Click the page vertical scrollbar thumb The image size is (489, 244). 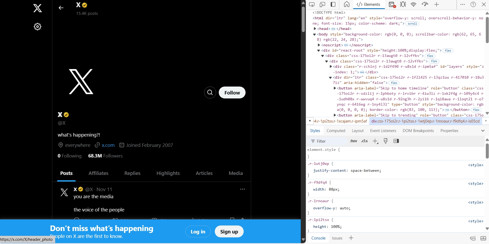[303, 19]
